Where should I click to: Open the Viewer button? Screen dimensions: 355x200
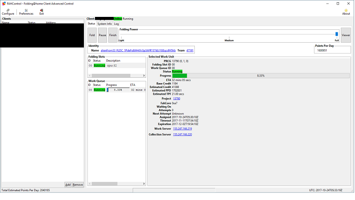(x=346, y=35)
